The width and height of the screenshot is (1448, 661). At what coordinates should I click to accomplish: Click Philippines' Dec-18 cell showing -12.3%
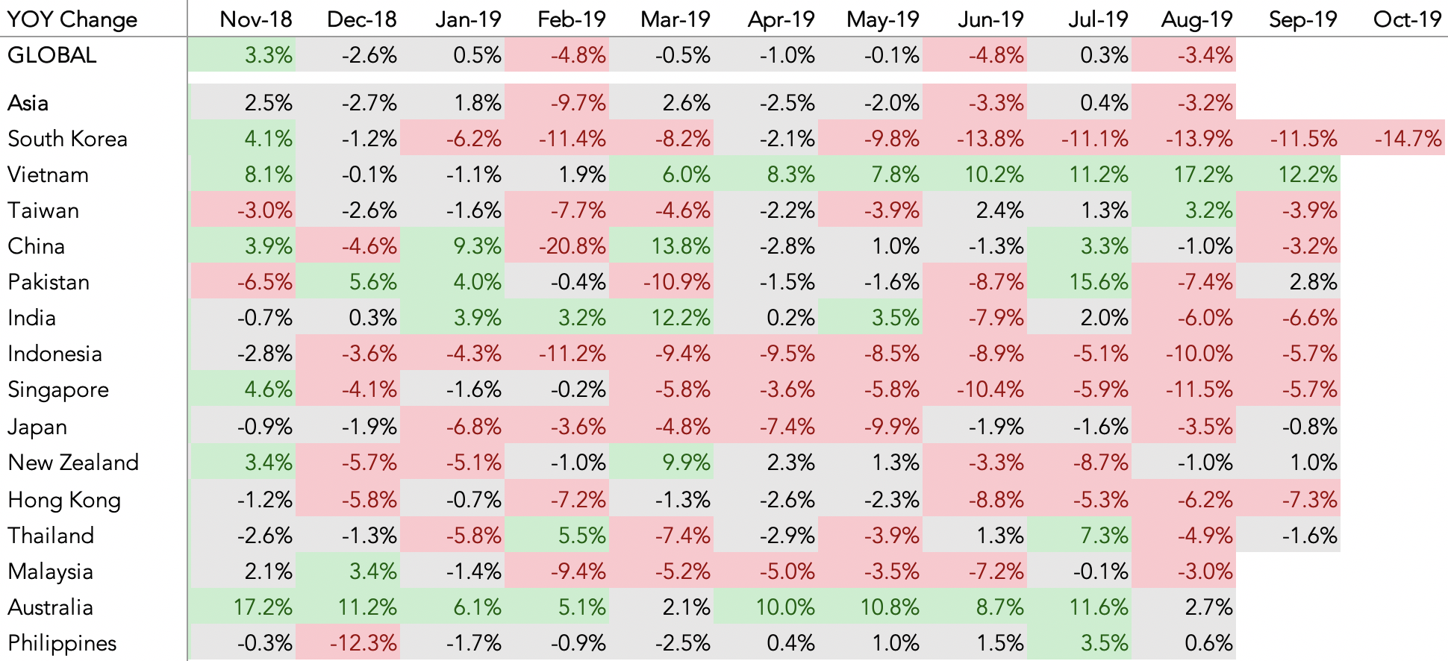pos(366,643)
